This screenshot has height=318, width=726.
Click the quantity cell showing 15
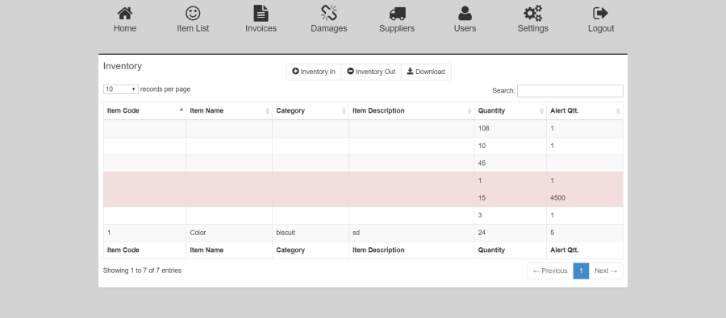coord(511,198)
